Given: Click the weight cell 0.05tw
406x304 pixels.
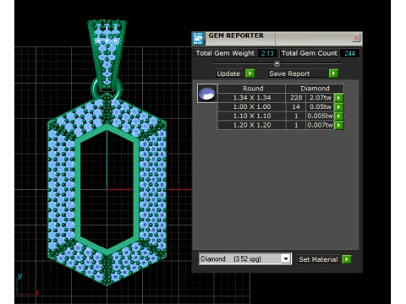Looking at the screenshot, I should click(x=320, y=106).
